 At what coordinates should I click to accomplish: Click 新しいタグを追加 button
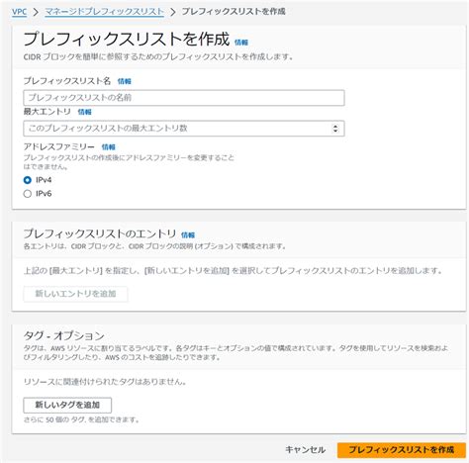pyautogui.click(x=67, y=405)
